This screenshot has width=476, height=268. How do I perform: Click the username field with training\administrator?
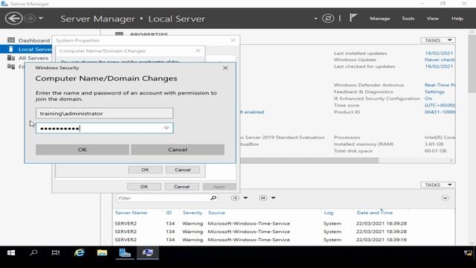(104, 113)
